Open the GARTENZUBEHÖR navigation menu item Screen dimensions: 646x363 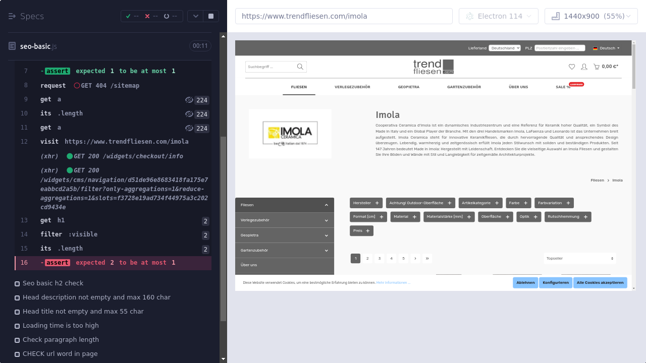click(x=464, y=87)
